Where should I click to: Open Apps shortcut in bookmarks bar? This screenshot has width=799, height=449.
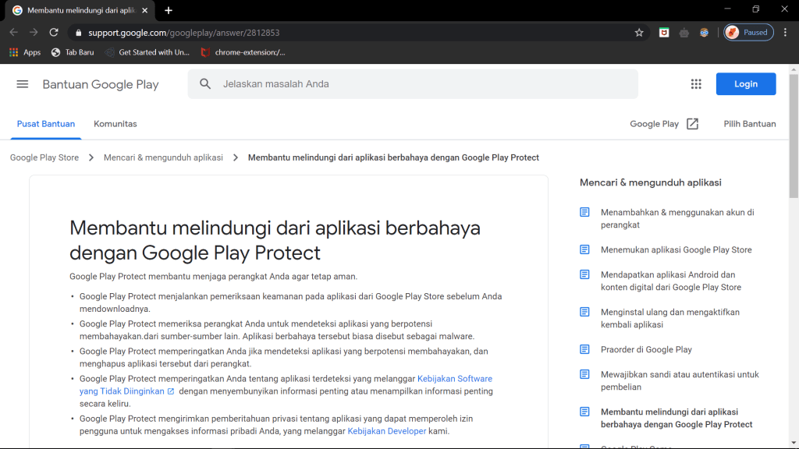pos(25,52)
